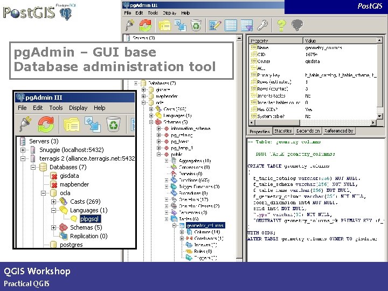Click the Primary key property row
Image resolution: width=388 pixels, height=291 pixels.
pyautogui.click(x=313, y=75)
